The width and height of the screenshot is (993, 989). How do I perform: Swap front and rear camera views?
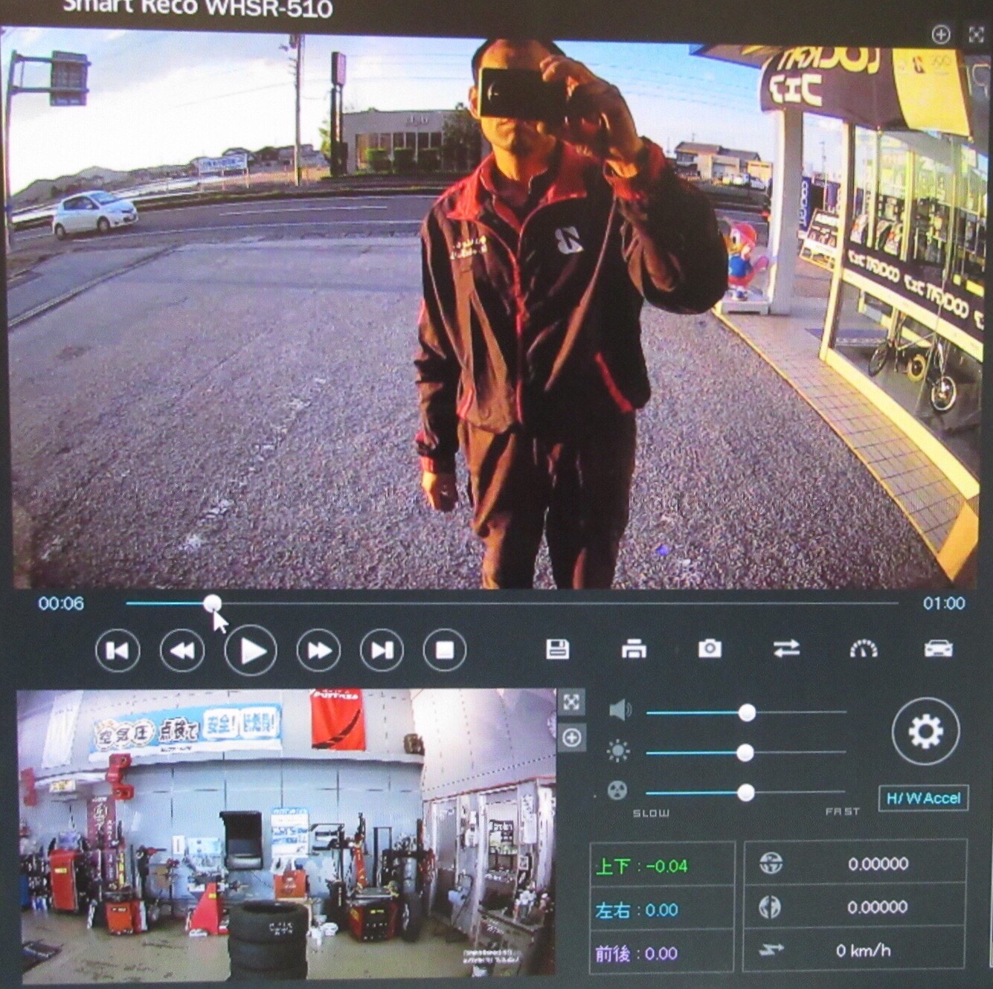[x=786, y=648]
